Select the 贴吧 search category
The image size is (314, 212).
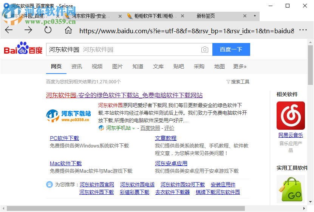coord(179,66)
